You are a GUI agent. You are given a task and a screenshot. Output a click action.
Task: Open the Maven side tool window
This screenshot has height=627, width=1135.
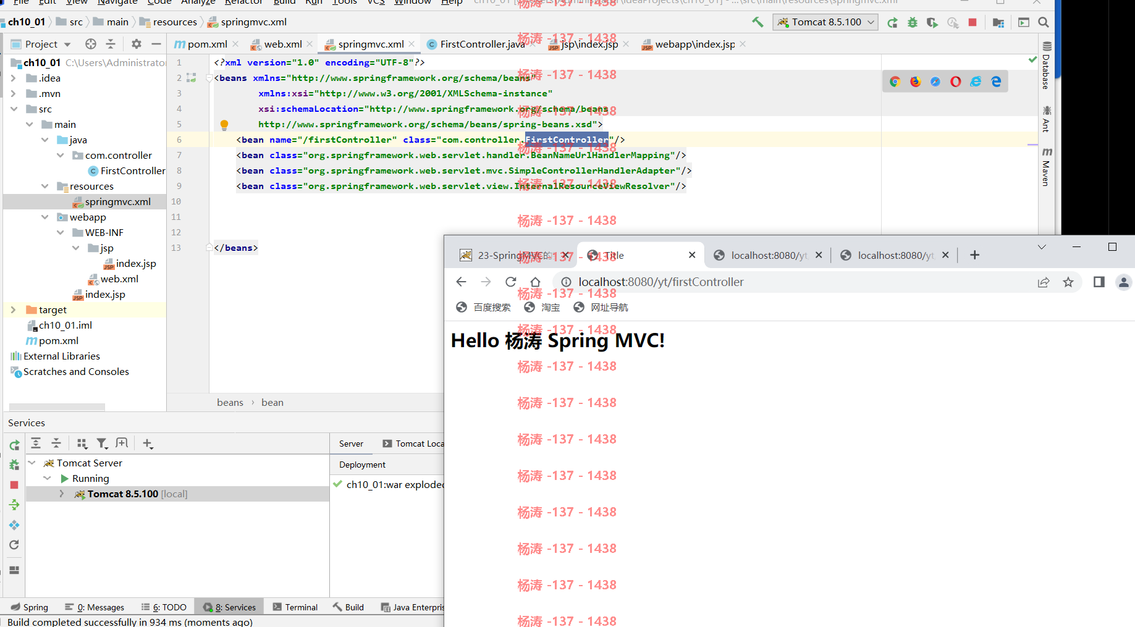1047,167
